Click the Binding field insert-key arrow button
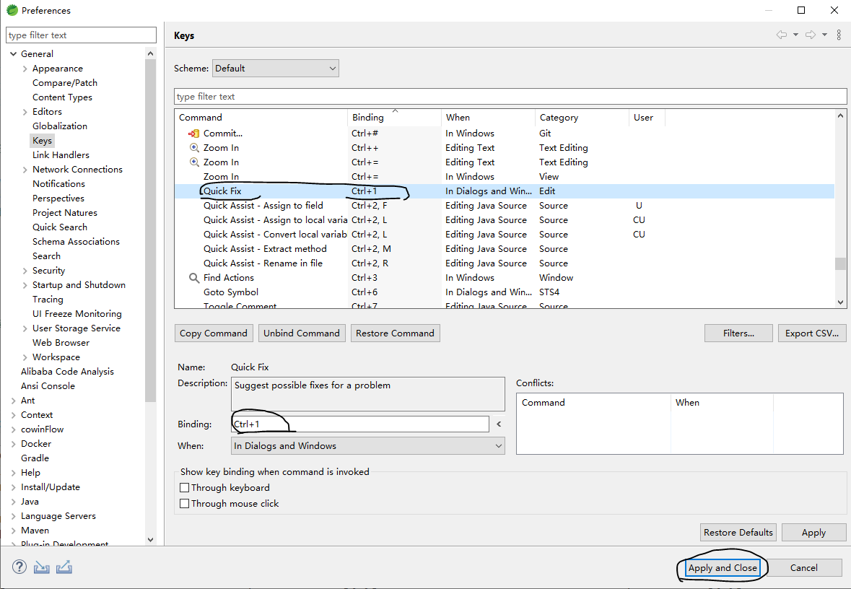 pos(499,424)
